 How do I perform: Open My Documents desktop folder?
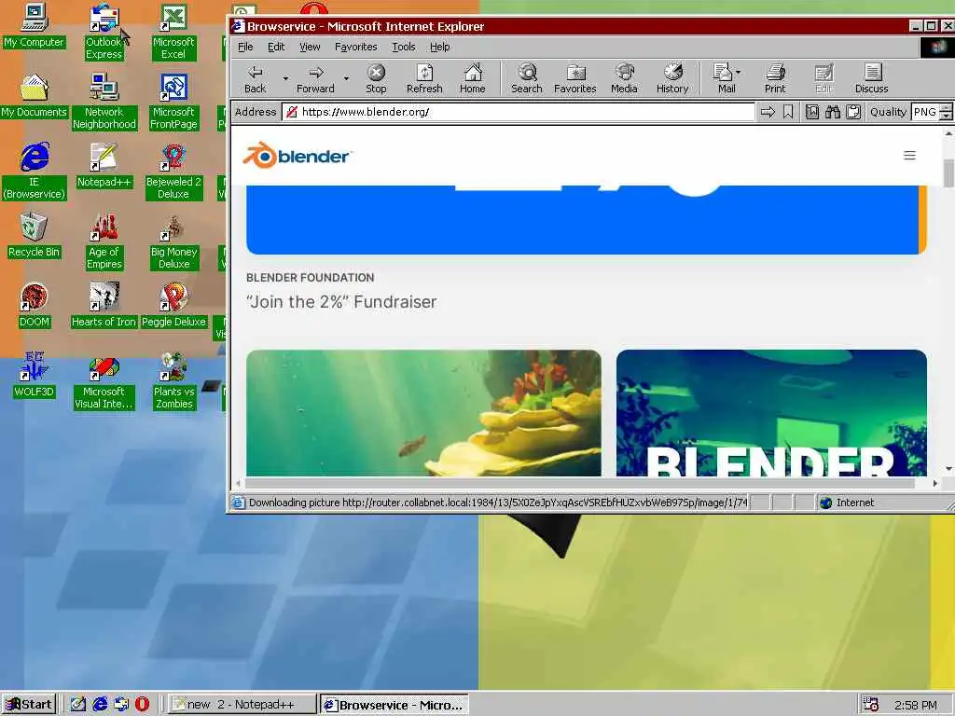(35, 96)
